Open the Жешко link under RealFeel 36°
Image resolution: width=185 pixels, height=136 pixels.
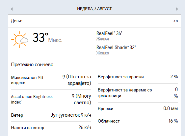(x=102, y=39)
